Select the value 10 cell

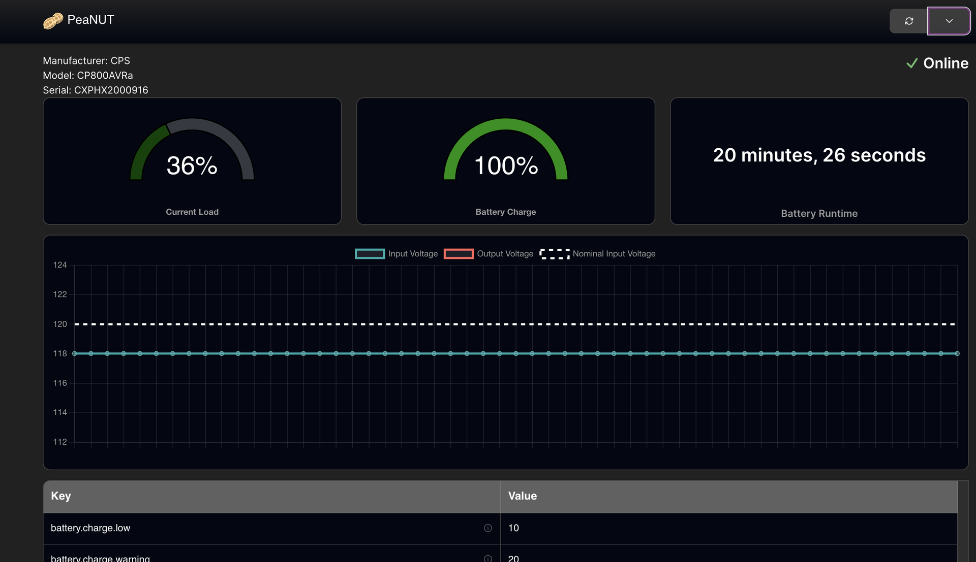click(729, 528)
